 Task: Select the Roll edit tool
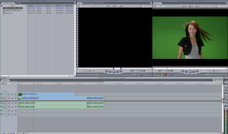tap(226, 90)
